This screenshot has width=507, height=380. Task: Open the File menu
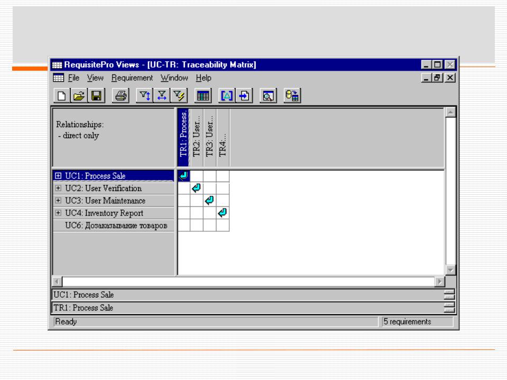pos(74,78)
